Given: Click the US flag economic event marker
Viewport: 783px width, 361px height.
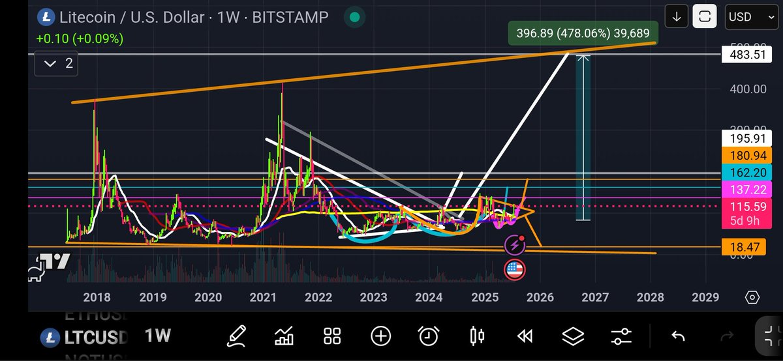Looking at the screenshot, I should click(515, 269).
